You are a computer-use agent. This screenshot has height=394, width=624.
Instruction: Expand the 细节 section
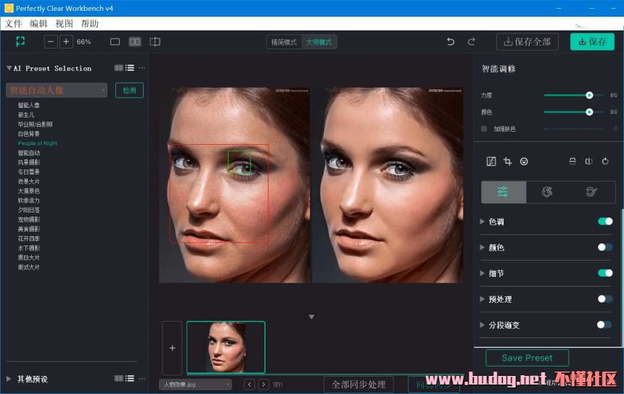(483, 273)
